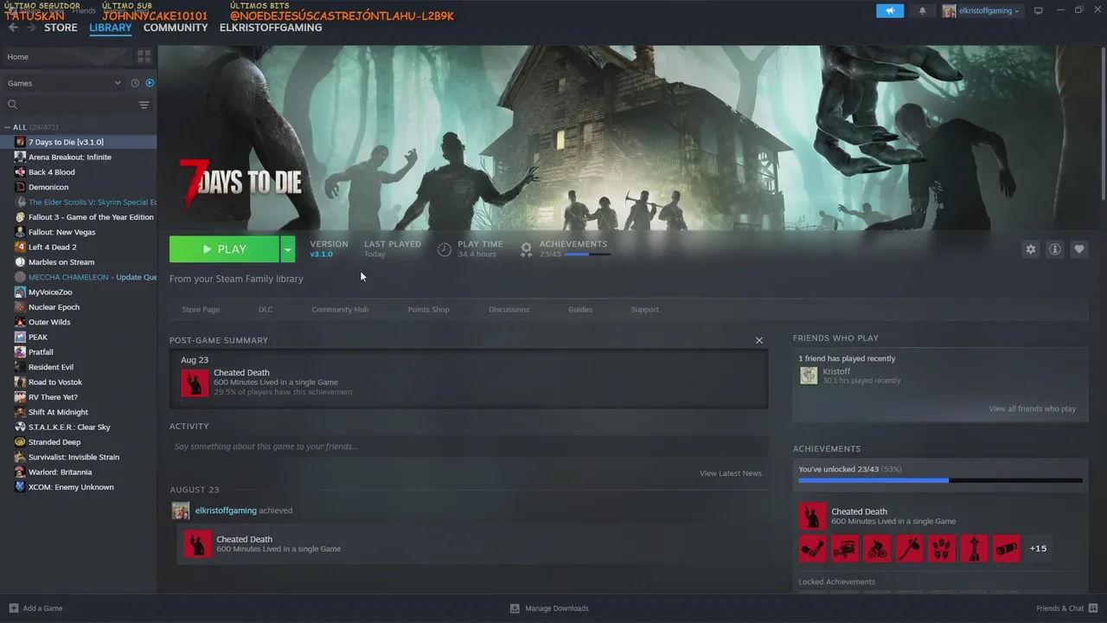This screenshot has height=623, width=1107.
Task: Expand the +15 more achievements tile
Action: pos(1039,549)
